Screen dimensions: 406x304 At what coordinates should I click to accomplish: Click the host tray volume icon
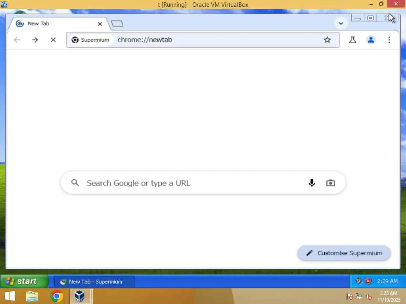click(368, 296)
